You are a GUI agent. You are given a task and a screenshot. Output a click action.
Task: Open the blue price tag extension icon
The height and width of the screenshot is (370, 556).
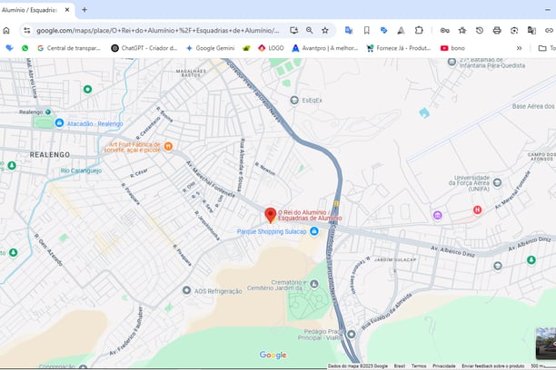point(383,31)
